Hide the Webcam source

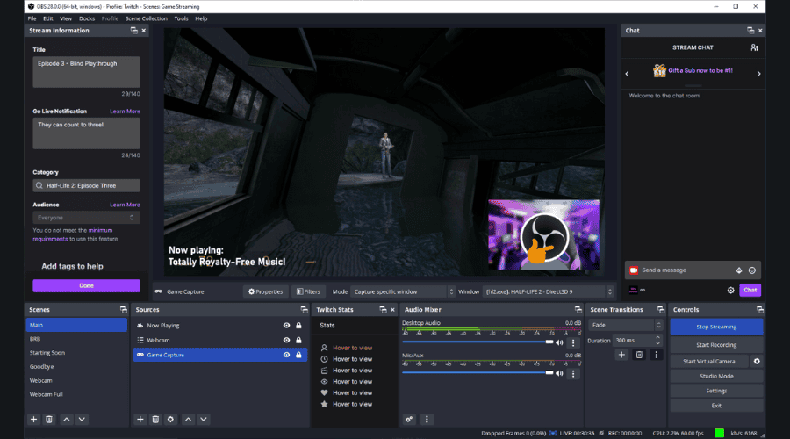tap(286, 340)
